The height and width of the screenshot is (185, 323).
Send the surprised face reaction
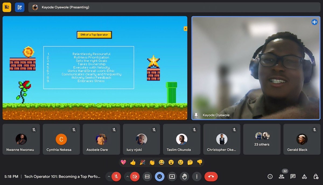coord(171,162)
